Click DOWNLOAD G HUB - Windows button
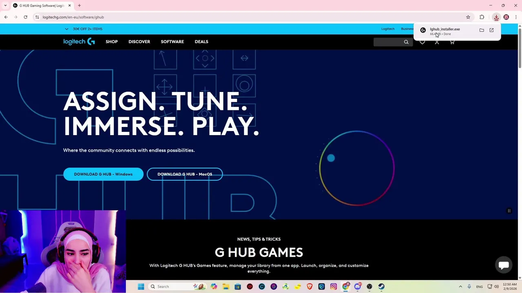 click(x=103, y=174)
